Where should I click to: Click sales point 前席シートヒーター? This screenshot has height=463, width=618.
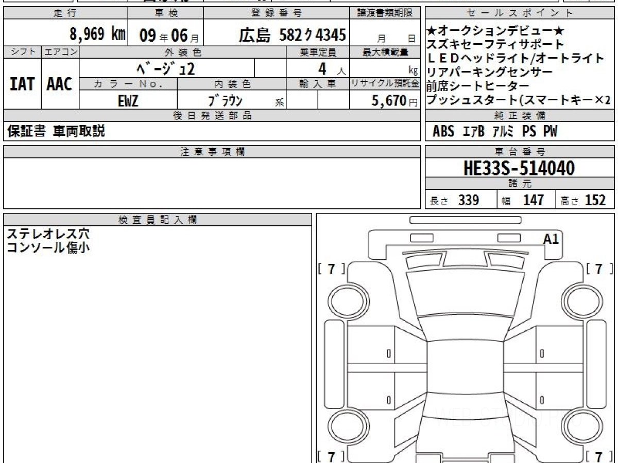477,86
